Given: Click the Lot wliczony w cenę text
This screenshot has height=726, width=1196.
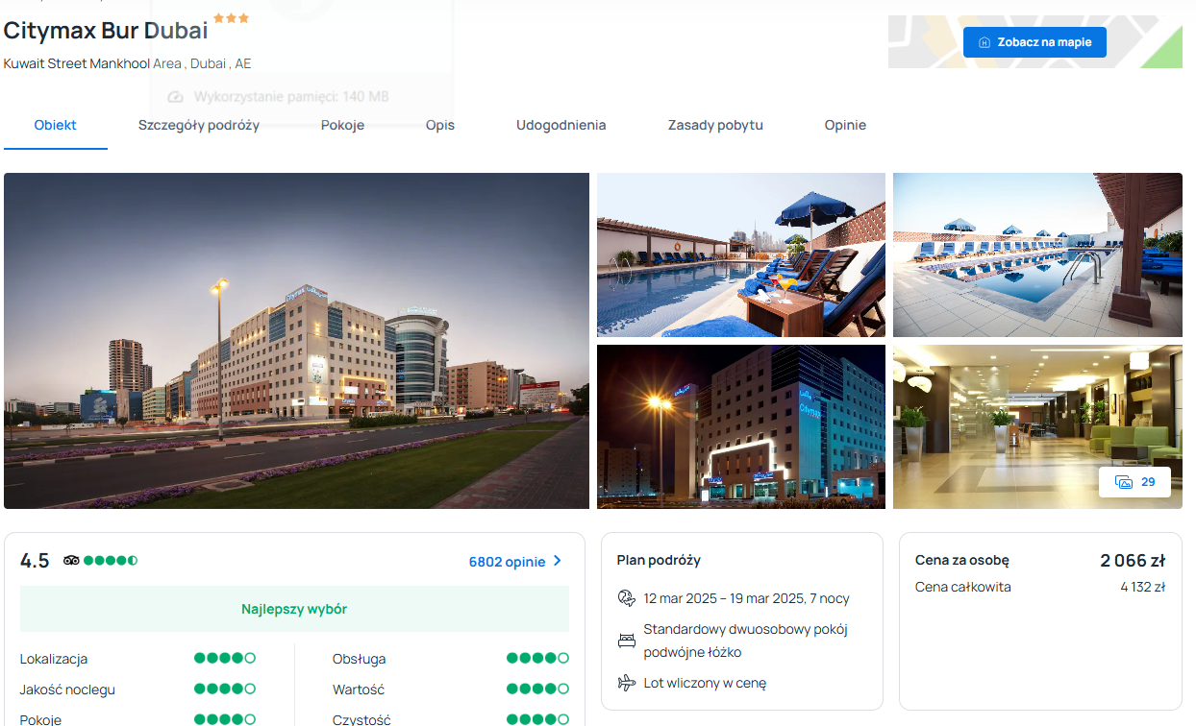Looking at the screenshot, I should (705, 683).
